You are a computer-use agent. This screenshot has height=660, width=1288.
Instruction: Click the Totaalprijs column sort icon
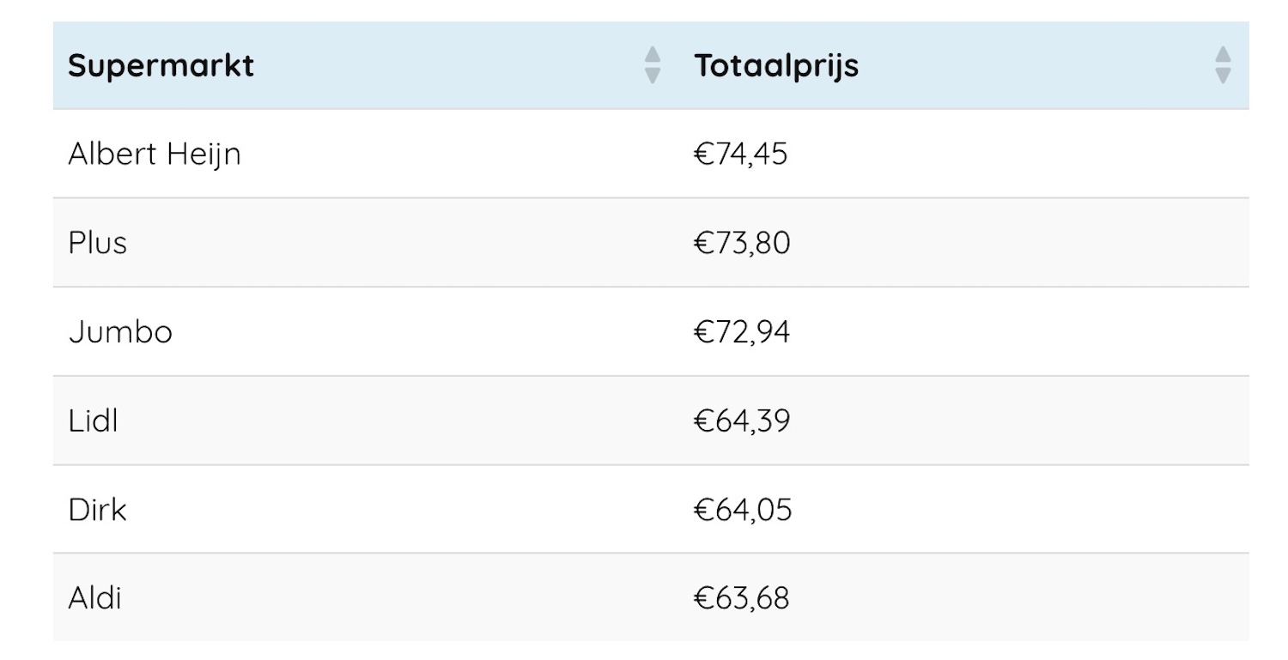[1223, 65]
